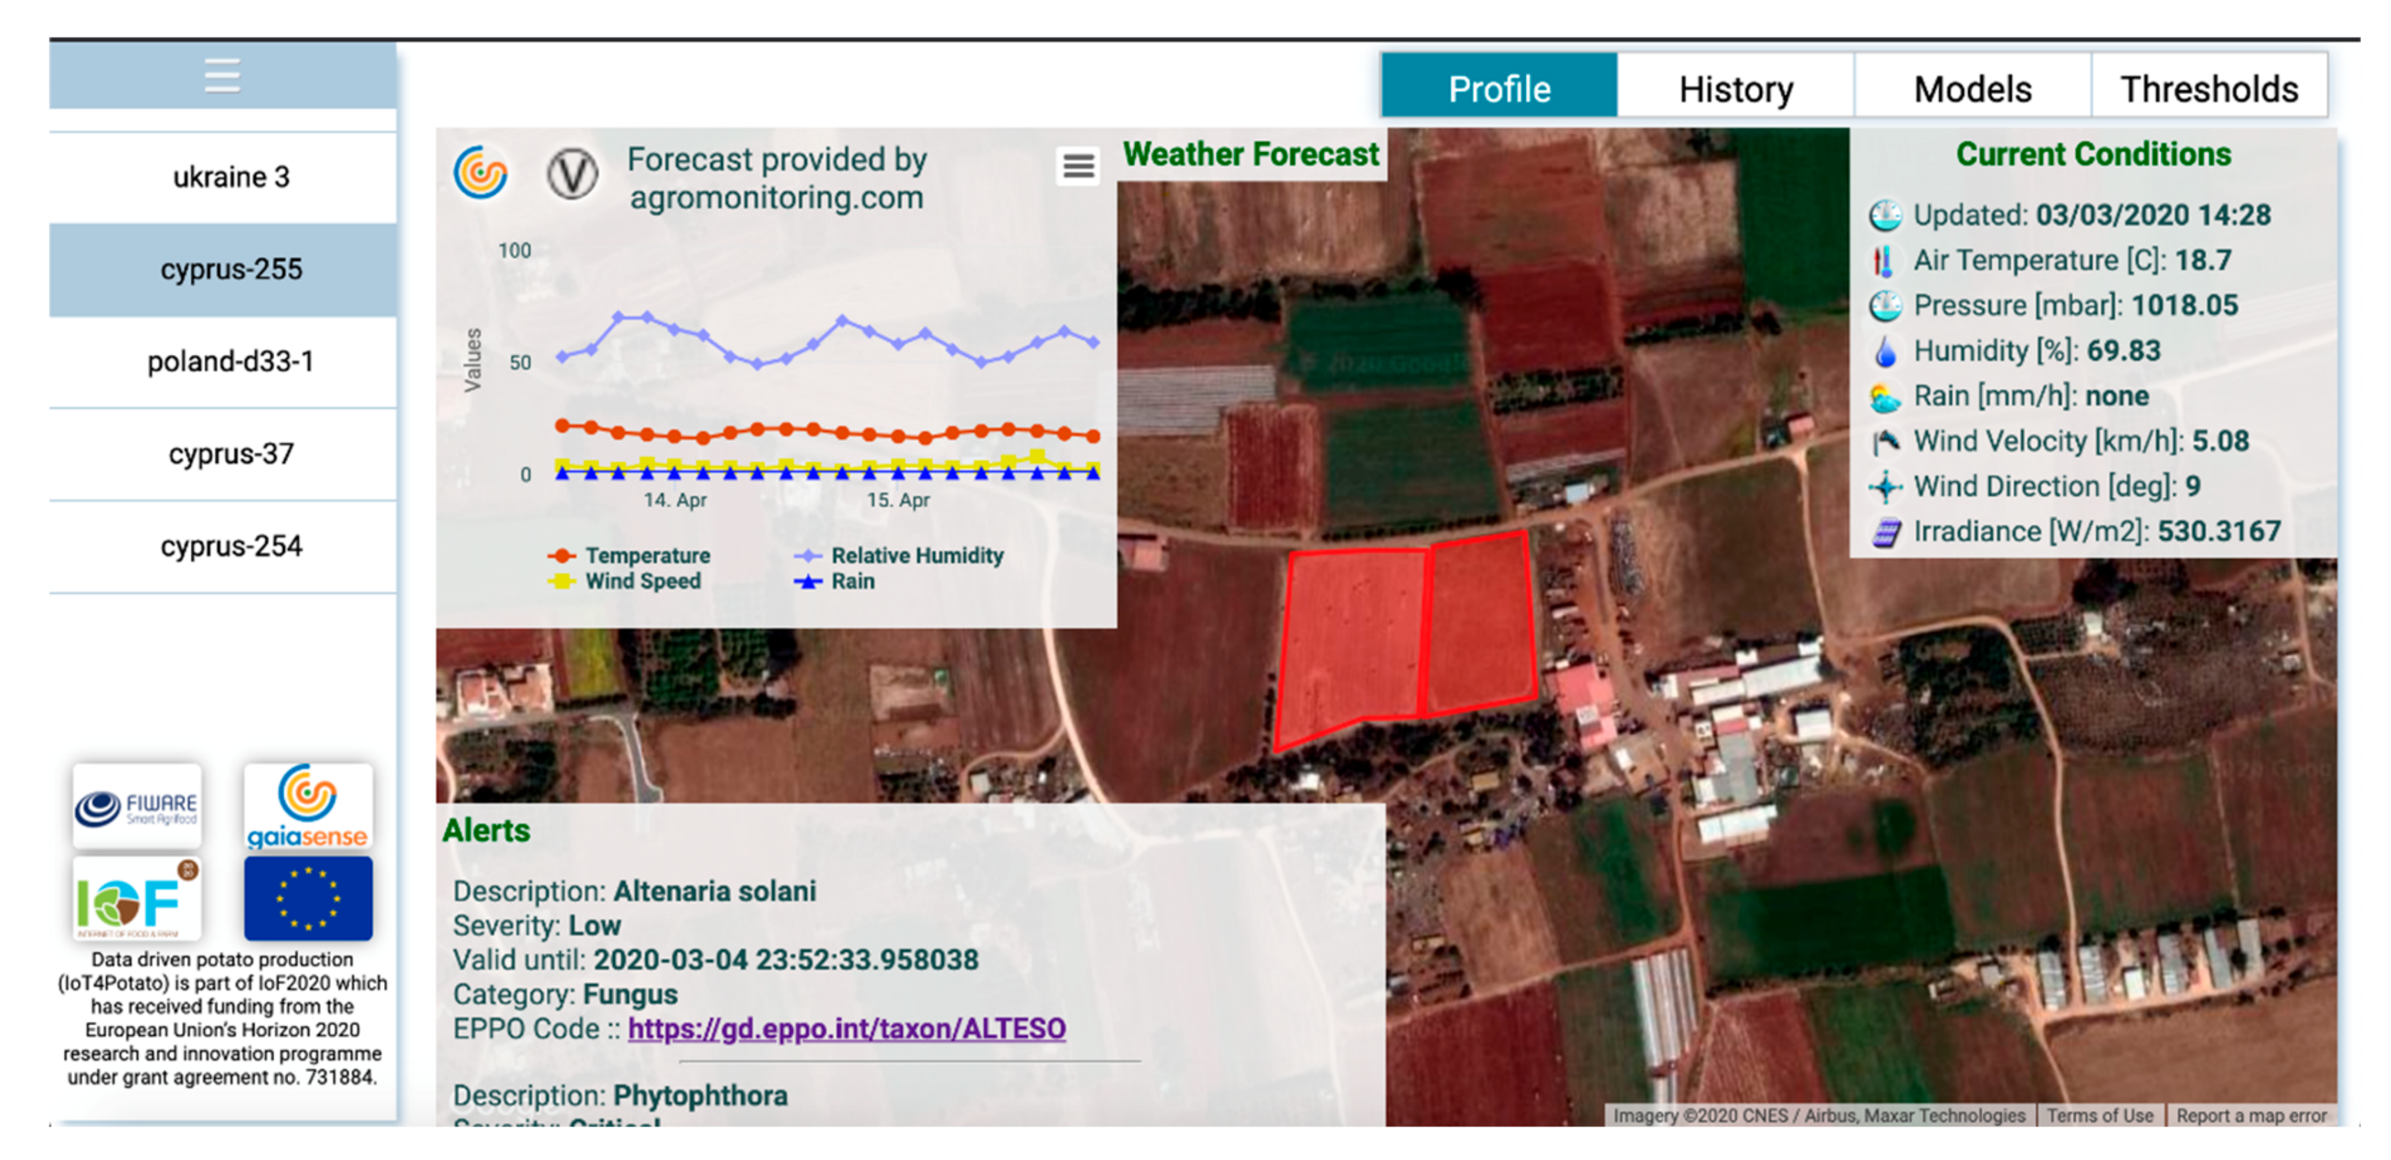This screenshot has height=1160, width=2391.
Task: Click the wind sock Wind Velocity icon
Action: [1885, 442]
